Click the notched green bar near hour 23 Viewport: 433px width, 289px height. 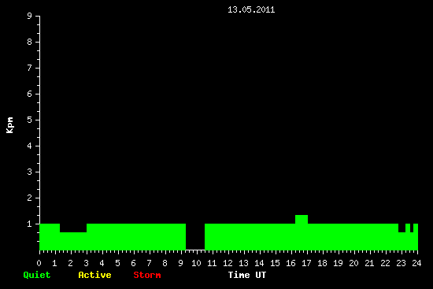point(408,238)
